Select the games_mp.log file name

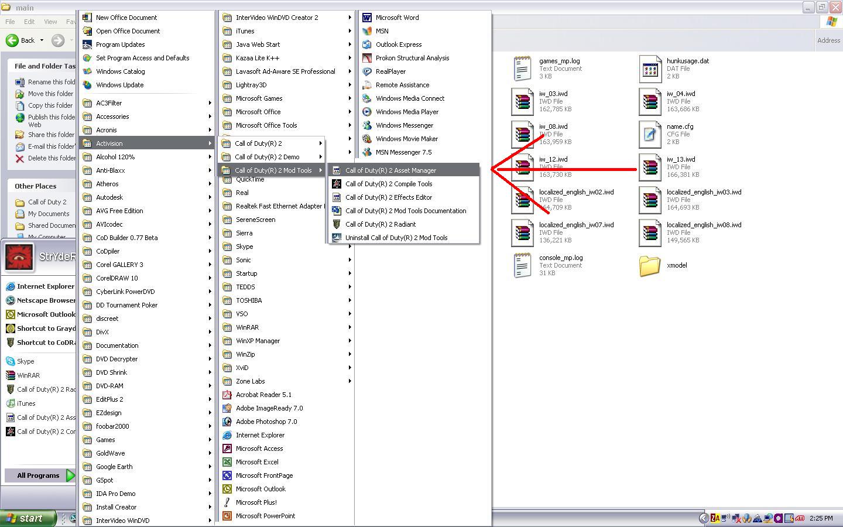point(560,61)
